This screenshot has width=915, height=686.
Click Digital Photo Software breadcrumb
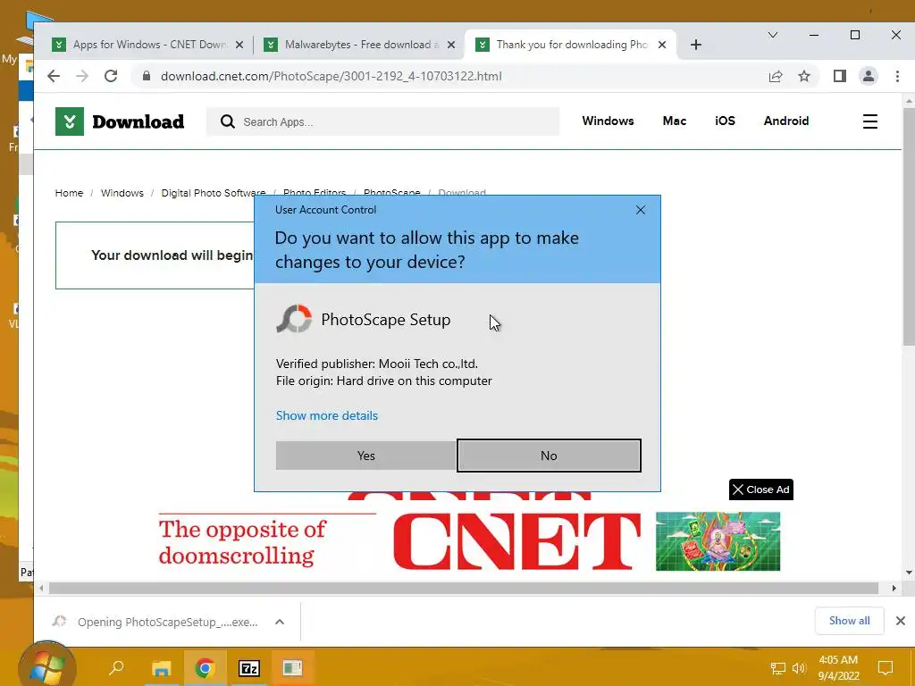pos(213,193)
